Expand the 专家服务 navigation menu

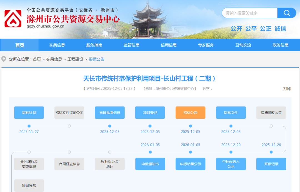click(206, 45)
